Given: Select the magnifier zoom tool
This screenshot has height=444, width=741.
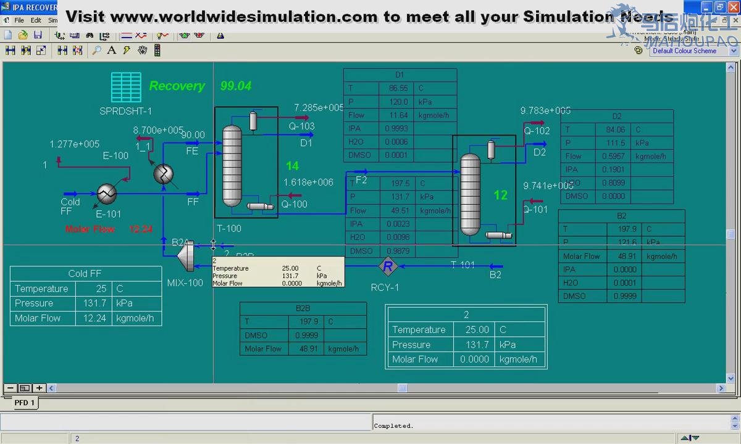Looking at the screenshot, I should [x=96, y=51].
